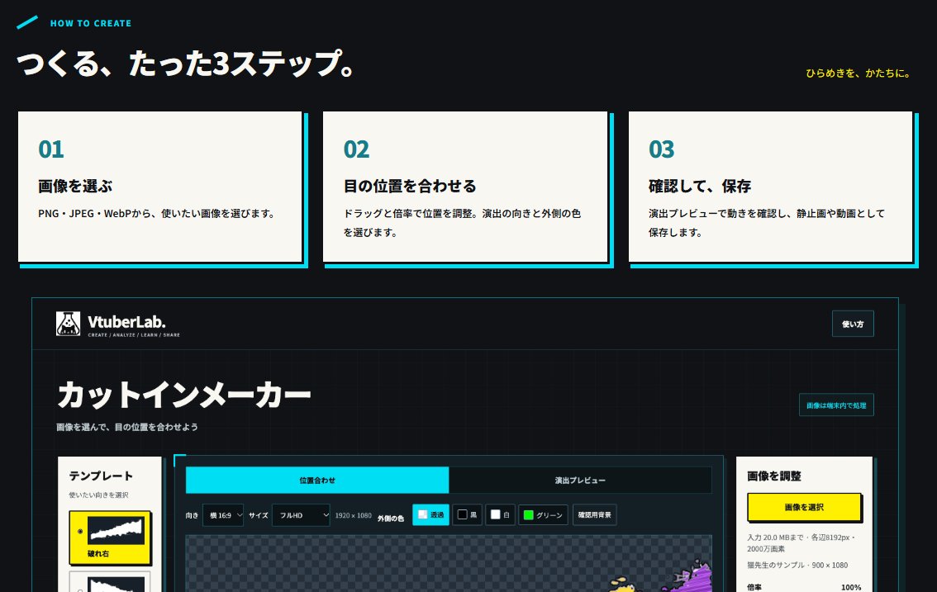
Task: Click the 画像を調整 panel heading
Action: click(774, 476)
